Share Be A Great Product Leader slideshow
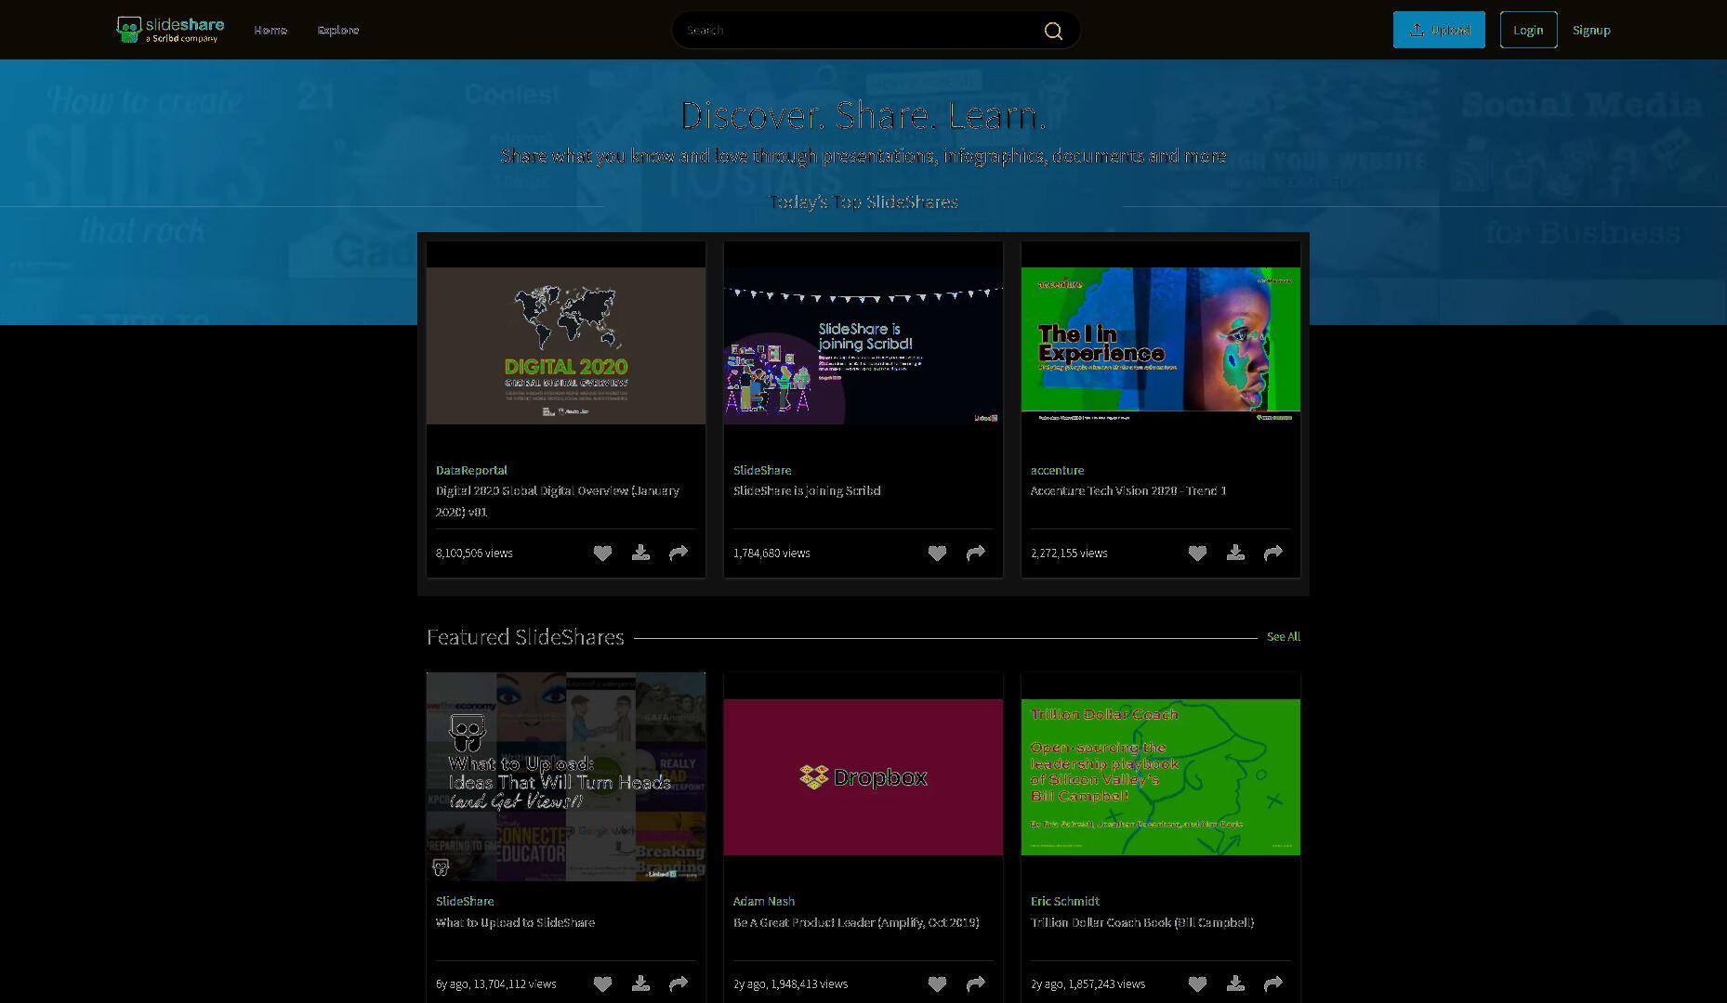The width and height of the screenshot is (1727, 1003). click(975, 983)
